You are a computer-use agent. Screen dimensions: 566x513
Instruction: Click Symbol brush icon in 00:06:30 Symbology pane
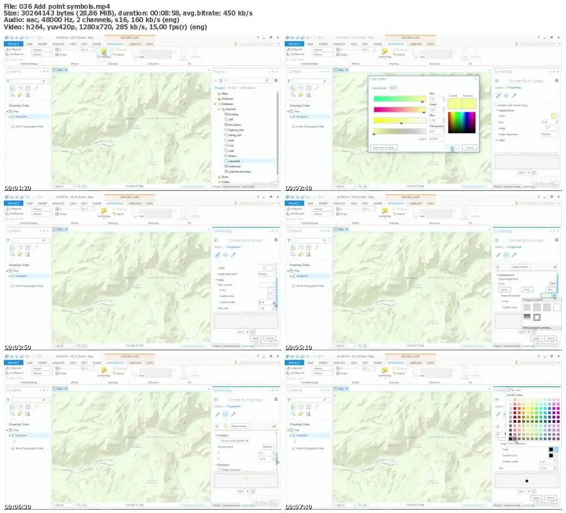[218, 414]
